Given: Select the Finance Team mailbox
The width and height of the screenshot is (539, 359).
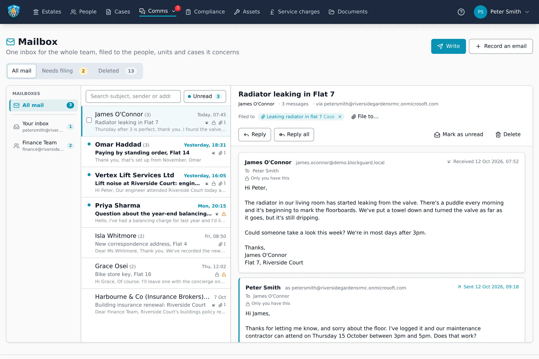Looking at the screenshot, I should point(44,146).
